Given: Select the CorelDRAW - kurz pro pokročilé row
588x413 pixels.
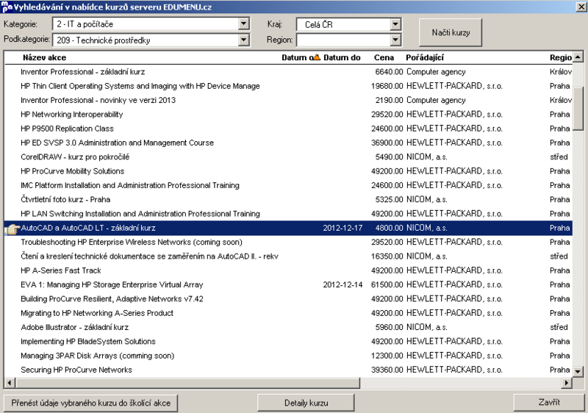Looking at the screenshot, I should pos(288,157).
